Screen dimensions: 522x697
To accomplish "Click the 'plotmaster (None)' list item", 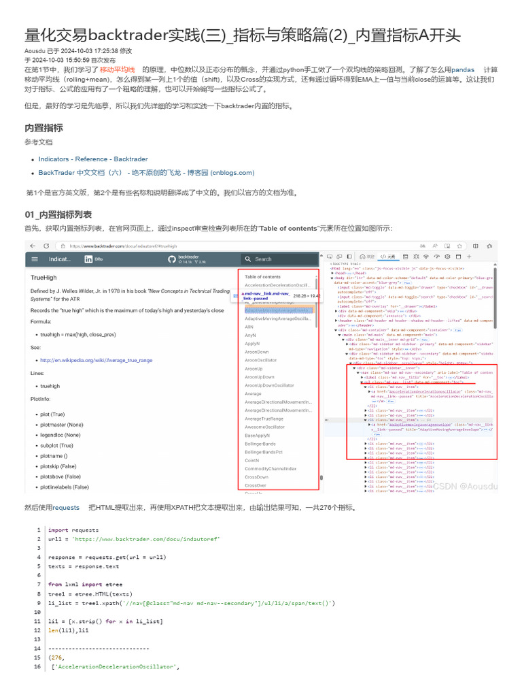I will pos(62,425).
